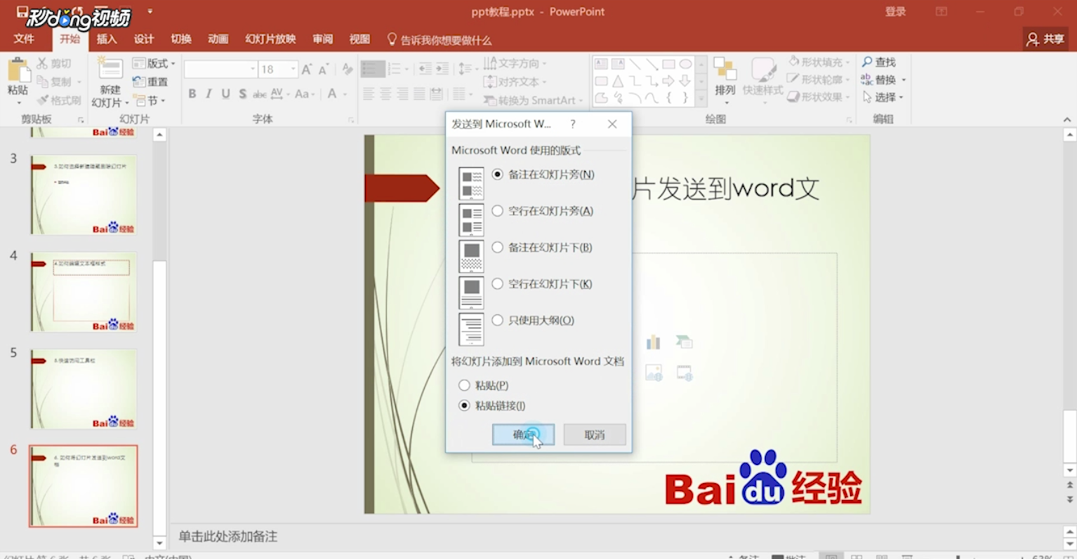
Task: Confirm dialog with 确定 button
Action: tap(523, 435)
